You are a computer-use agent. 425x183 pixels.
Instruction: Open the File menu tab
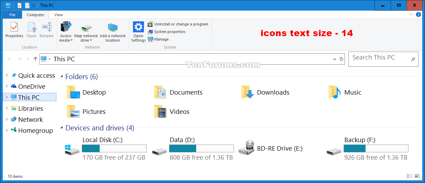pos(12,15)
